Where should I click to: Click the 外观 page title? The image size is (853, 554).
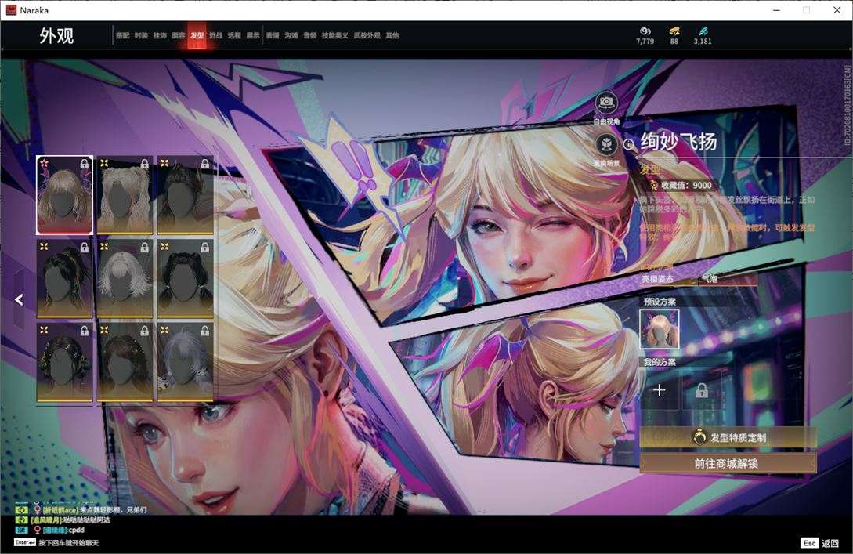(x=56, y=36)
